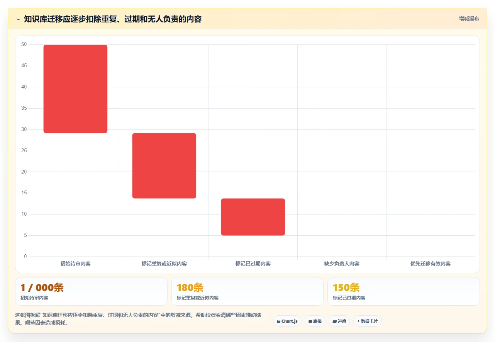Click the 数据卡片 tag chip
Viewport: 495px width, 342px height.
[x=367, y=321]
